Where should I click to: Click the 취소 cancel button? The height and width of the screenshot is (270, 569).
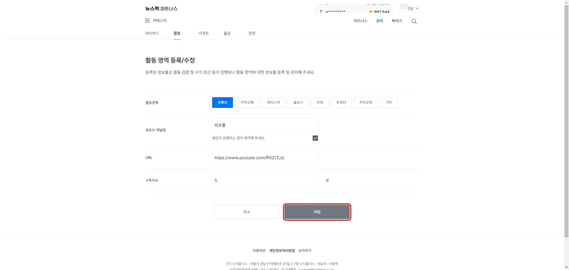pos(247,212)
